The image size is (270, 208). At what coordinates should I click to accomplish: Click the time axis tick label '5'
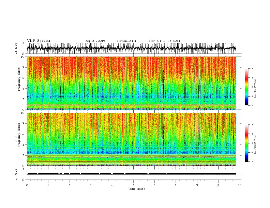[x=133, y=185]
